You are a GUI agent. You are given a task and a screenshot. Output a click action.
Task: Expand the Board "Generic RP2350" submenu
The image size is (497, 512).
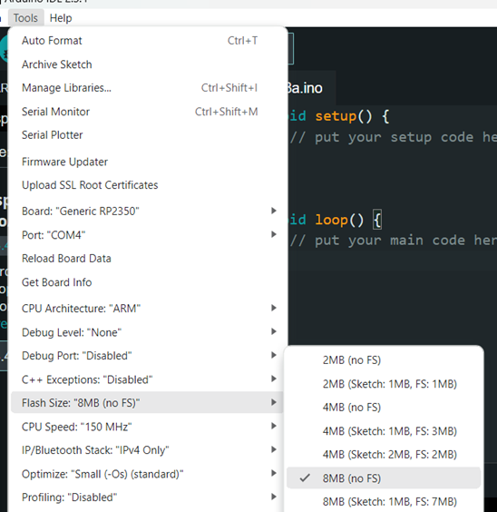pyautogui.click(x=148, y=212)
